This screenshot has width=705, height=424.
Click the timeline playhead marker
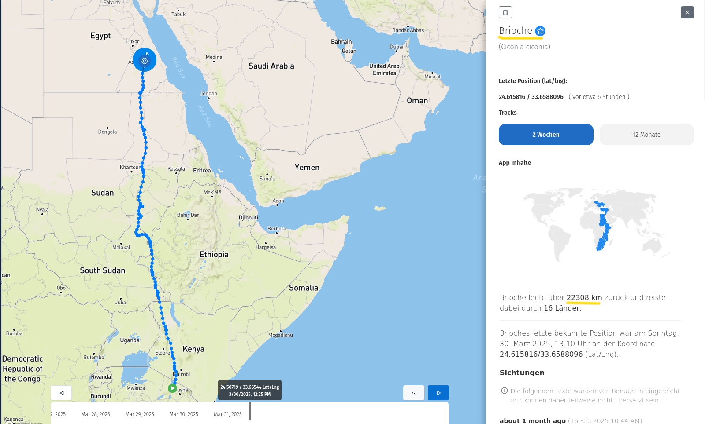pyautogui.click(x=250, y=411)
